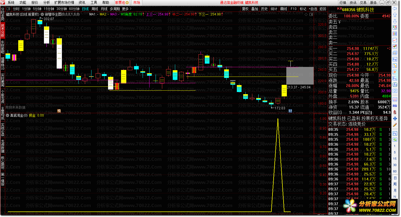The width and height of the screenshot is (401, 217).
Task: Click left arrow icon in right toolbar
Action: [x=395, y=9]
